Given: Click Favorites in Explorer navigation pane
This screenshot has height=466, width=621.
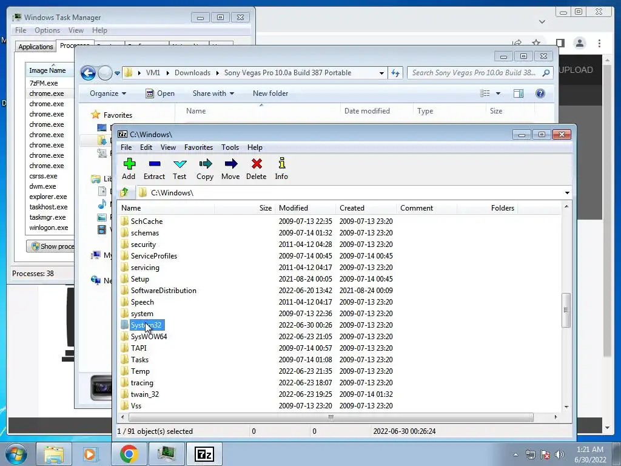Looking at the screenshot, I should click(x=118, y=115).
